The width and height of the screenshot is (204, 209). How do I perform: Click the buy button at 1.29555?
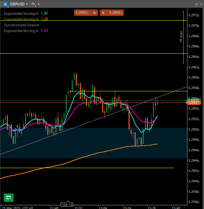point(112,13)
